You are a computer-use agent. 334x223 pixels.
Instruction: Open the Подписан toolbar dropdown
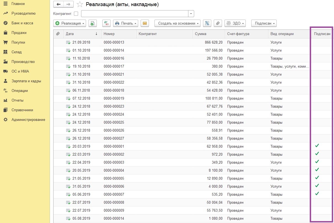click(264, 23)
